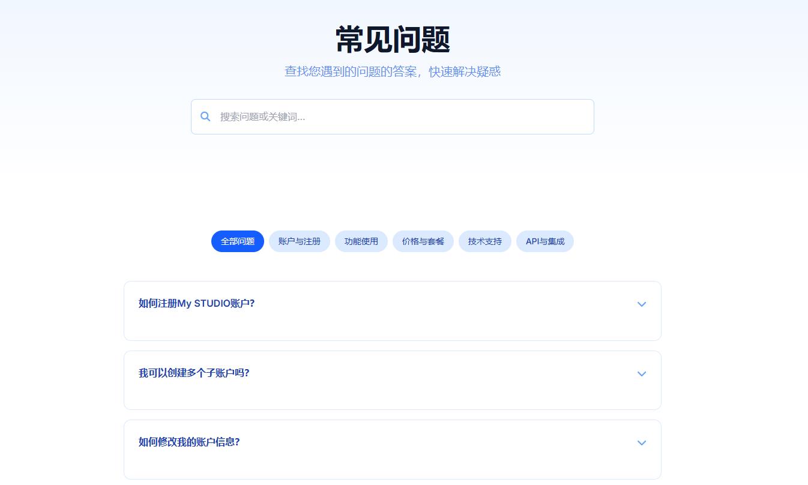
Task: Switch to the 账户与注册 category
Action: [x=299, y=241]
